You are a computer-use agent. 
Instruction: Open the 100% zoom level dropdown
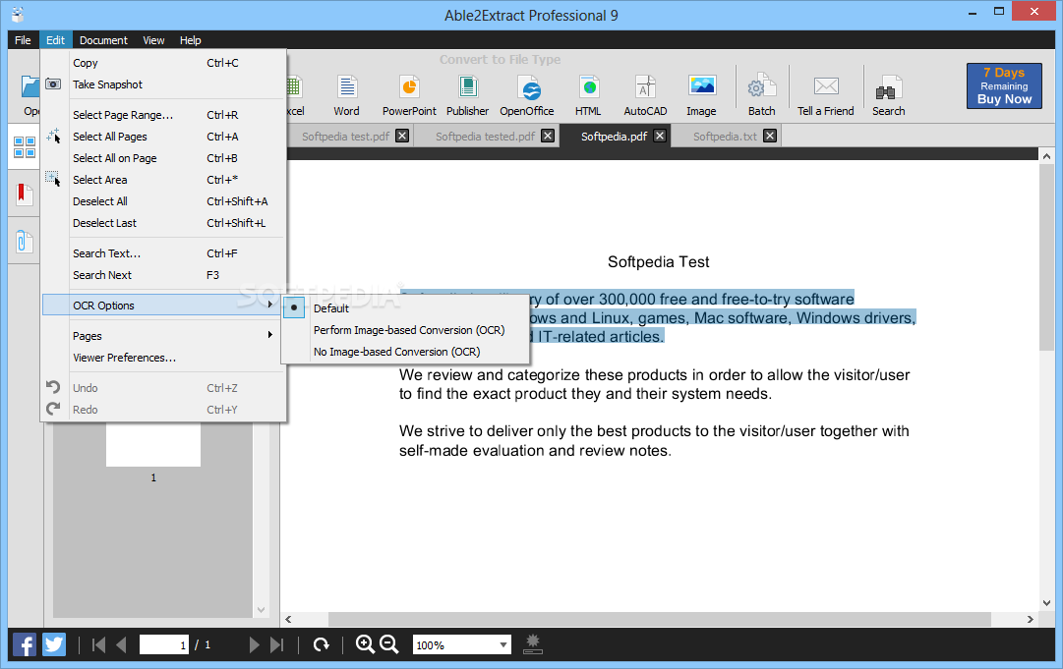[x=503, y=644]
